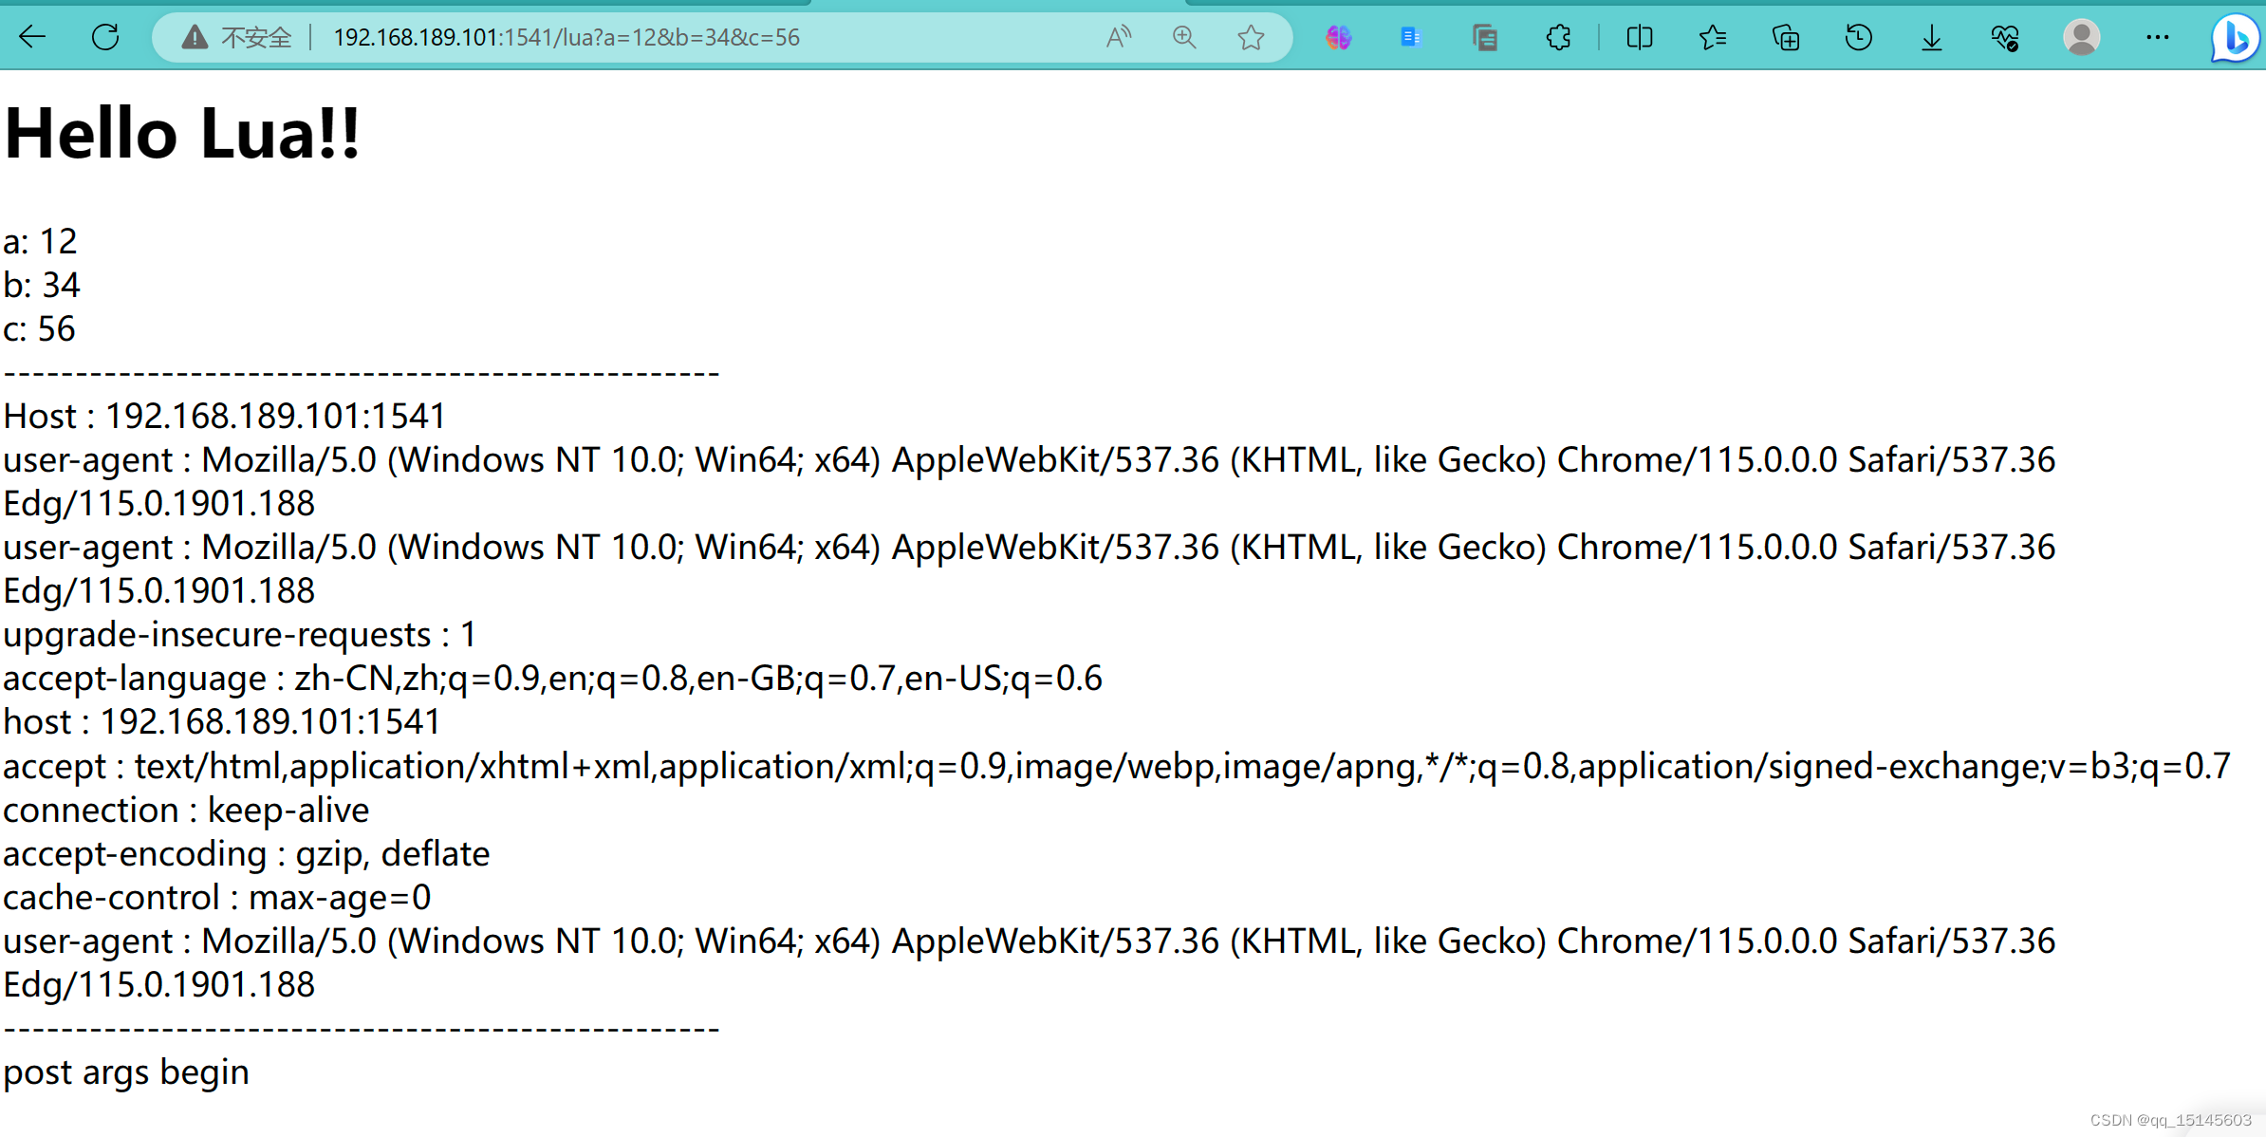Open the Bing chat sidebar
Screen dimensions: 2266x1137
point(2234,37)
